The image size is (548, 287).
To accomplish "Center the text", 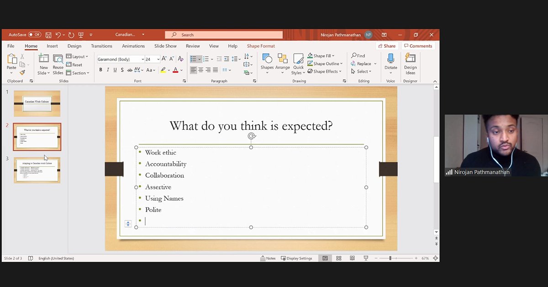I will pyautogui.click(x=201, y=70).
